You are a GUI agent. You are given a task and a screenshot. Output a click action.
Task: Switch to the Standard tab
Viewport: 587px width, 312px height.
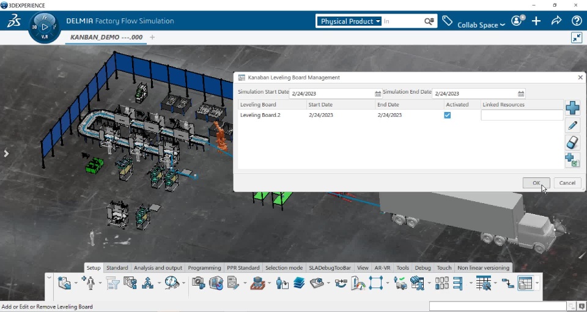pyautogui.click(x=117, y=268)
